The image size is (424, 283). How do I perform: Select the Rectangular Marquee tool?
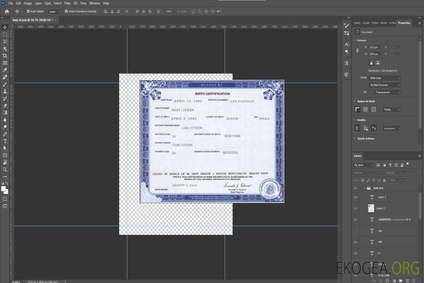[x=5, y=35]
